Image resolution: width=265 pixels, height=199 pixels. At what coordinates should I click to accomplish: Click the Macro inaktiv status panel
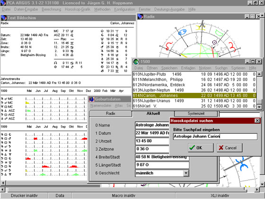point(124,196)
